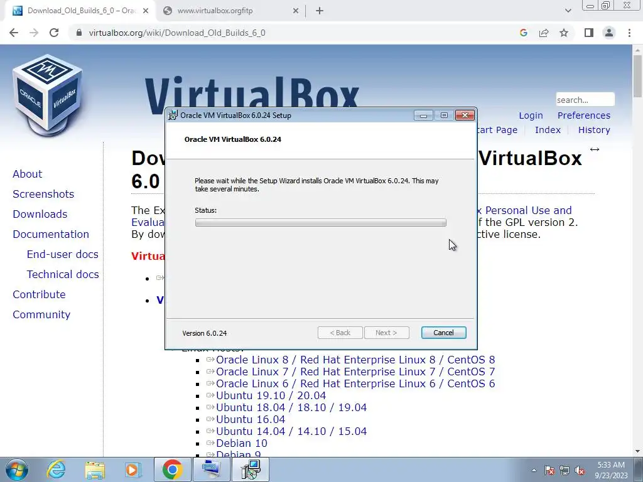
Task: Open Contribute in sidebar
Action: [39, 294]
